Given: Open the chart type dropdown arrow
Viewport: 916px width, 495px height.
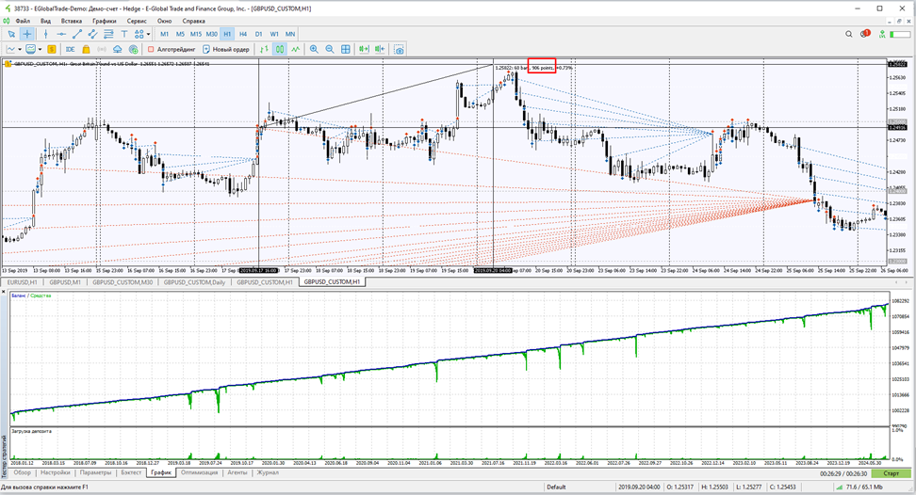Looking at the screenshot, I should point(19,50).
